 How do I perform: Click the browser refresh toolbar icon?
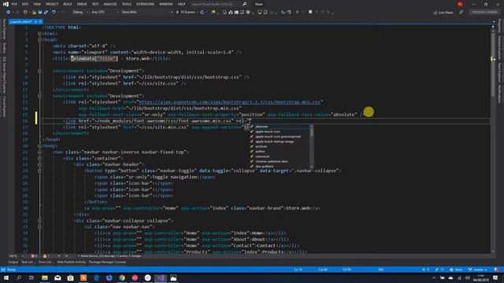202,13
